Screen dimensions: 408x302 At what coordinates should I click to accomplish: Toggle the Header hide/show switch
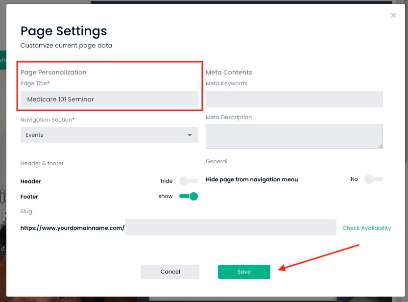[189, 181]
